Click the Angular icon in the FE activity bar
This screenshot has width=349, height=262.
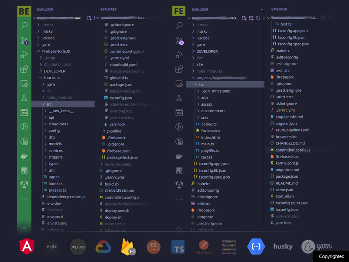pos(179,184)
